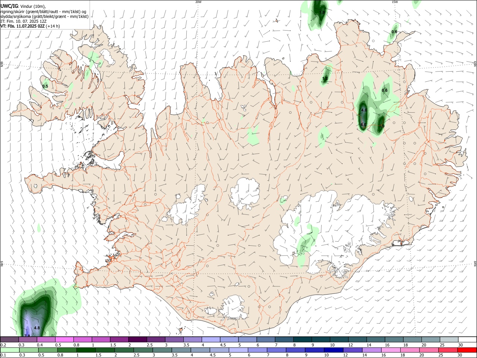The width and height of the screenshot is (477, 358).
Task: Select the IT: Fim. 10. 07. 2025 12Z line
Action: coord(23,21)
